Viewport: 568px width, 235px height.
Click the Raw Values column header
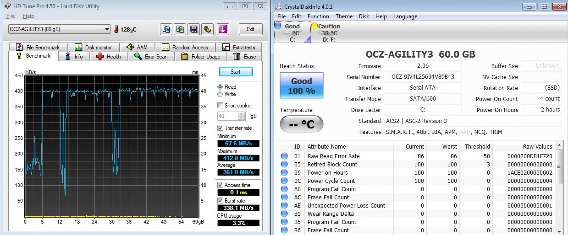click(x=524, y=147)
